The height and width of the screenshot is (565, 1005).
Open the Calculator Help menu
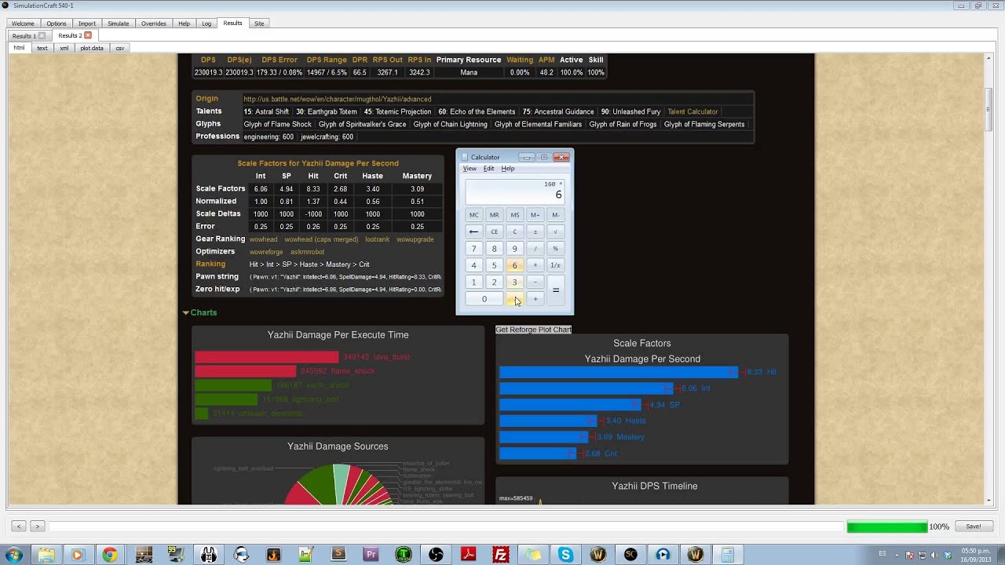coord(508,169)
